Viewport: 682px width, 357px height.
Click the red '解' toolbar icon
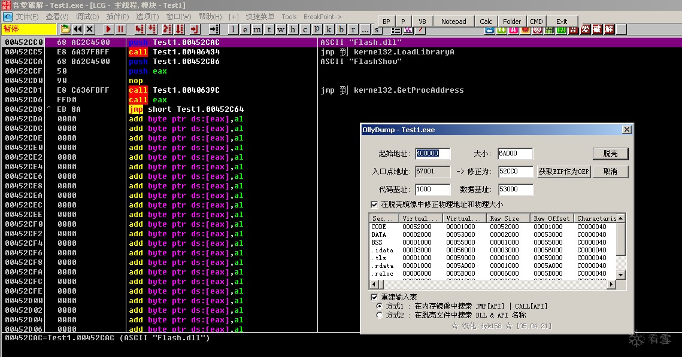pos(609,29)
